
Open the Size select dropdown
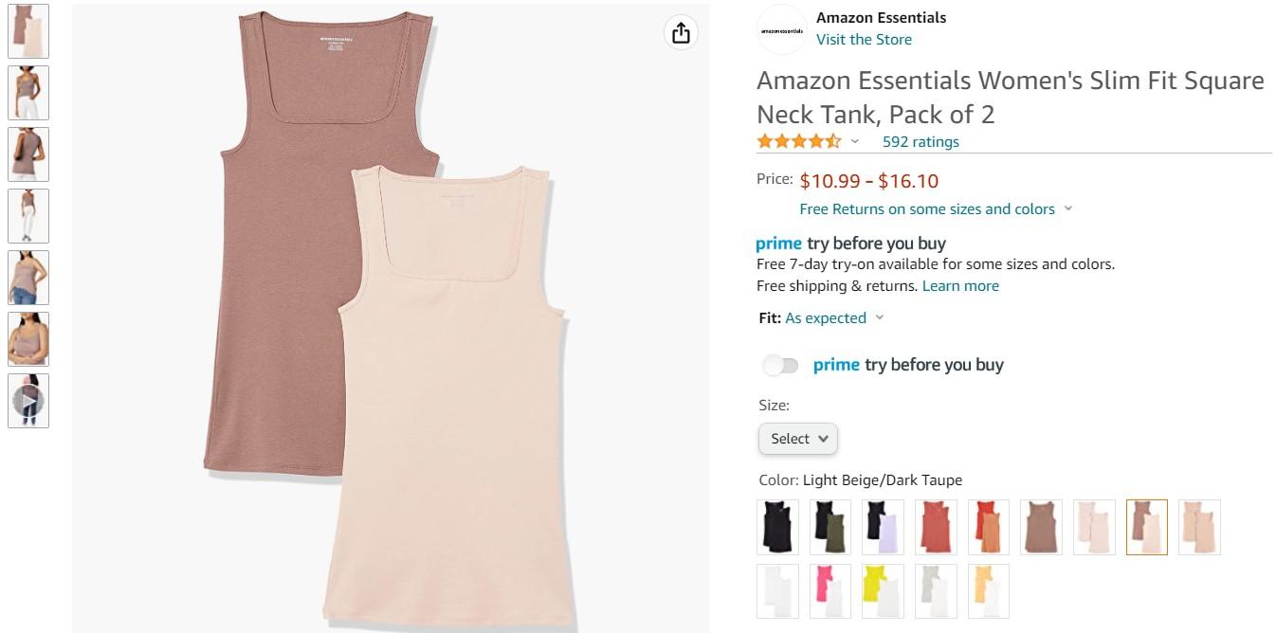[798, 439]
